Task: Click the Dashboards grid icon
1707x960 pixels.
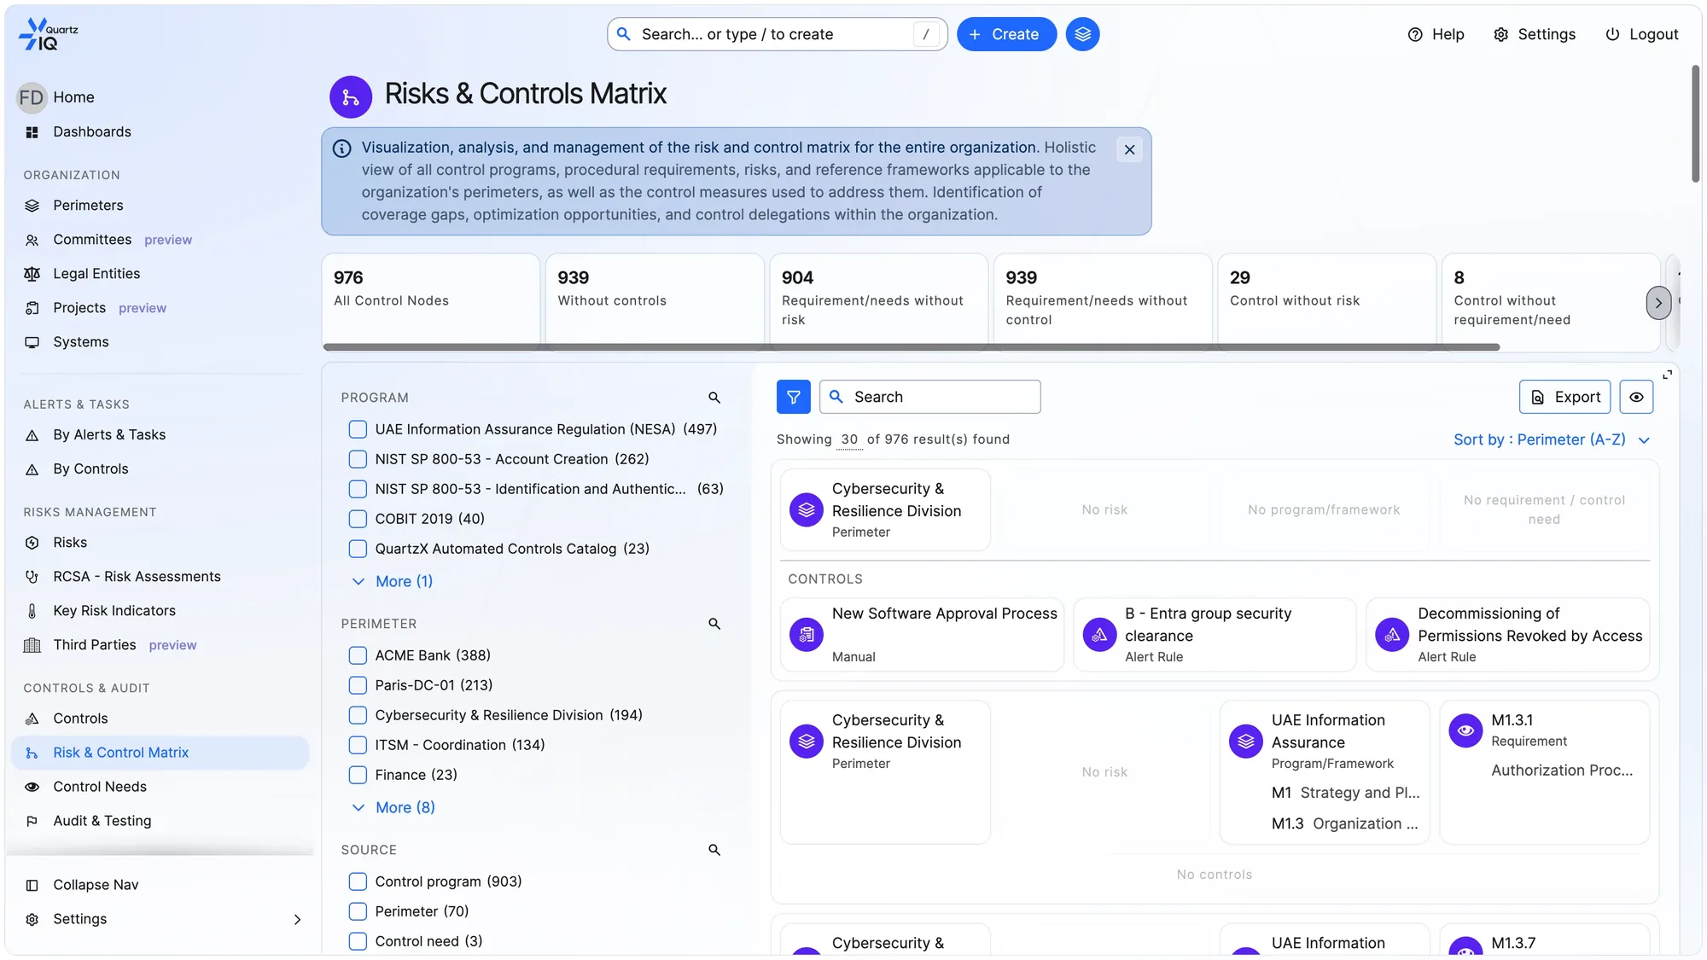Action: [32, 132]
